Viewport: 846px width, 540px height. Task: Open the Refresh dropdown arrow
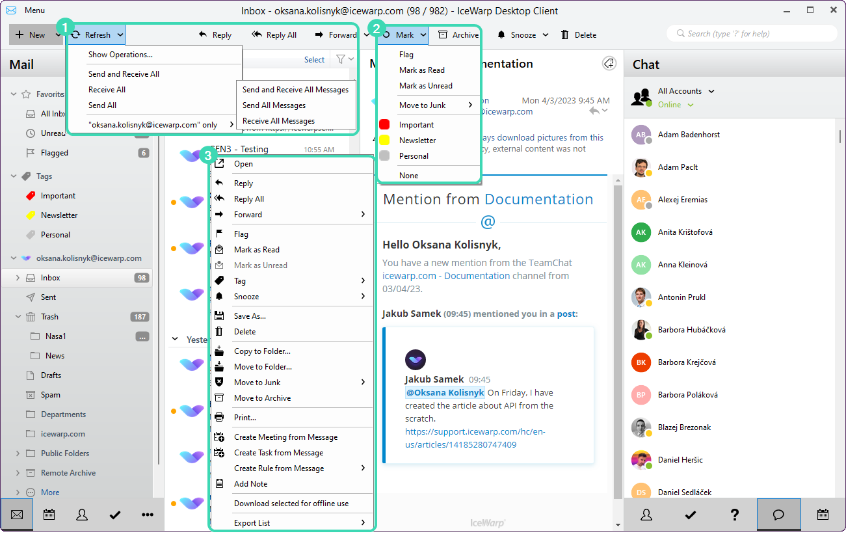121,35
